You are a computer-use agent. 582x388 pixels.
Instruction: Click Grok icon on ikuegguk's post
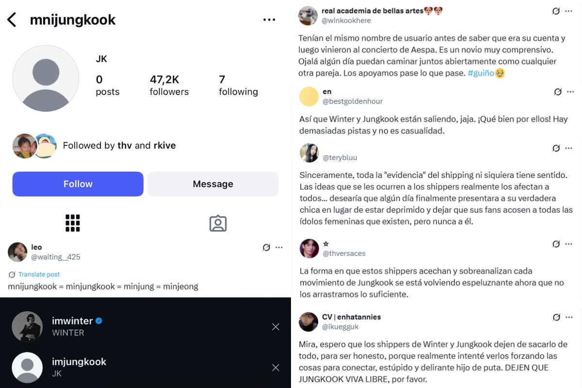[x=556, y=317]
